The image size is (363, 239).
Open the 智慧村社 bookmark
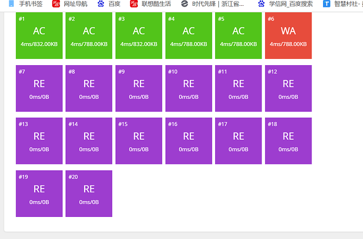pyautogui.click(x=343, y=4)
